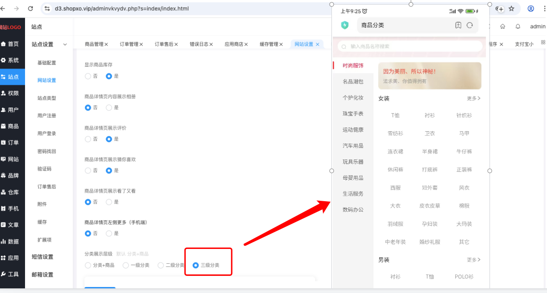The width and height of the screenshot is (547, 293).
Task: Click the 因为美丽、所以神秘 banner
Action: pyautogui.click(x=430, y=76)
